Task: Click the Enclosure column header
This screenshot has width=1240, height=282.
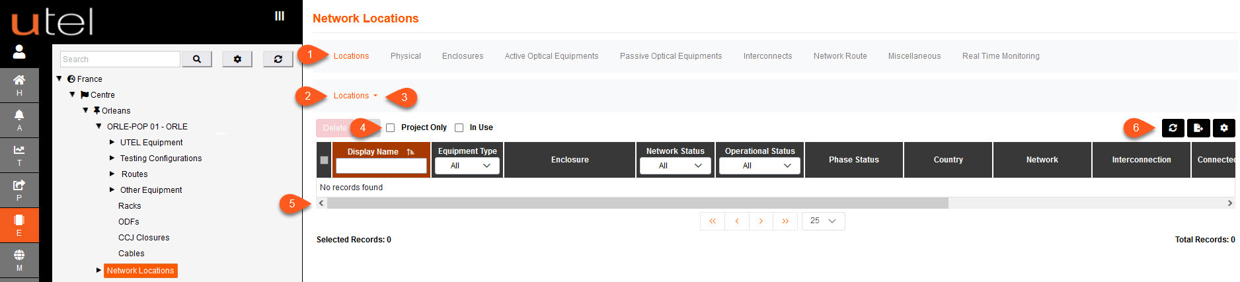Action: tap(570, 160)
